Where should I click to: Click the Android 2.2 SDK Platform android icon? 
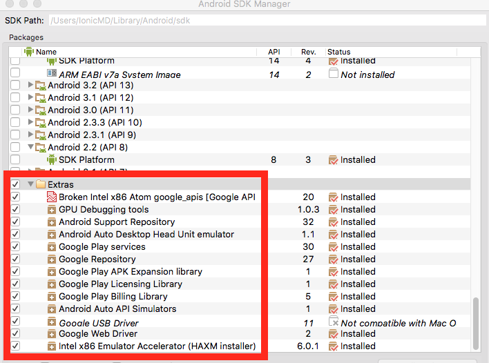[52, 160]
